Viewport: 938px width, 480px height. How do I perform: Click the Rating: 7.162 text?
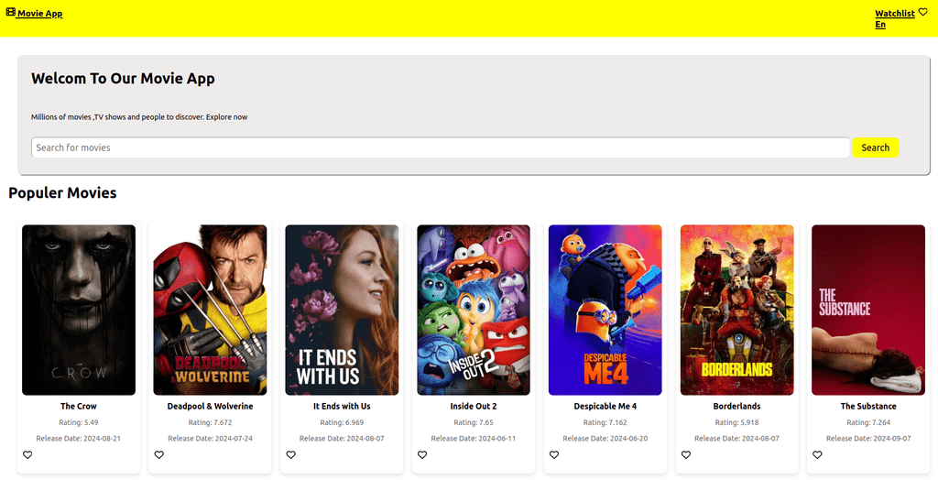click(605, 422)
